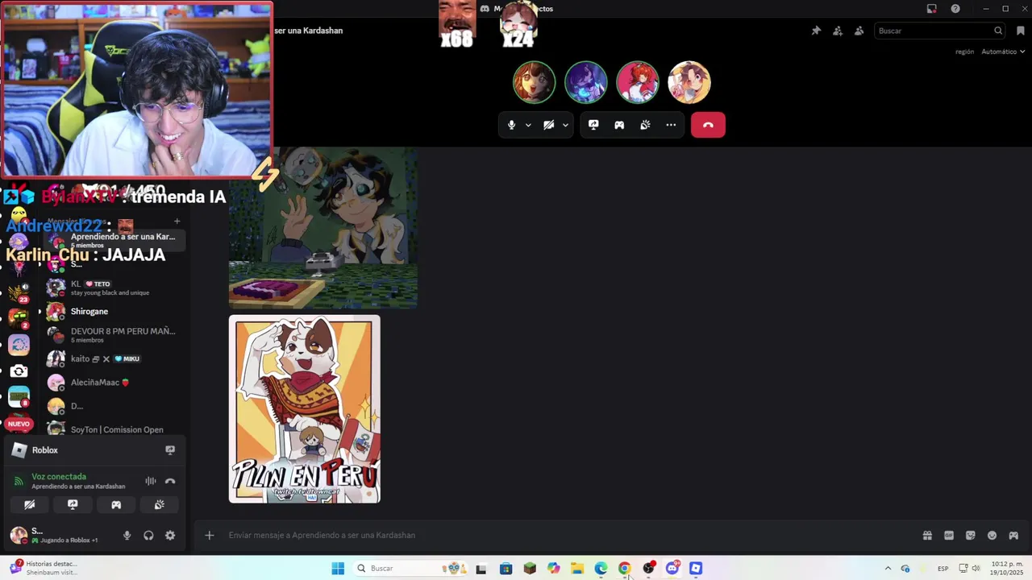Open more call options ellipsis
Image resolution: width=1032 pixels, height=580 pixels.
(671, 125)
